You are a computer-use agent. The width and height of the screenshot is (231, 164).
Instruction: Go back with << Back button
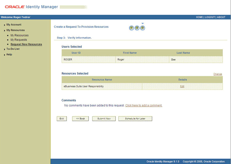coord(80,119)
